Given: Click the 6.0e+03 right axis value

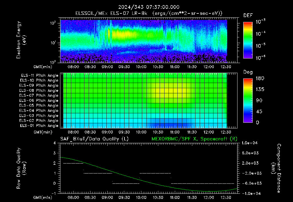Looking at the screenshot, I should point(250,153).
